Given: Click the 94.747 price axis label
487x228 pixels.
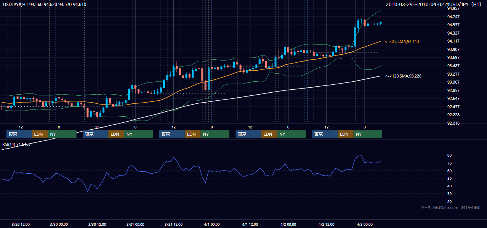Looking at the screenshot, I should click(x=453, y=17).
